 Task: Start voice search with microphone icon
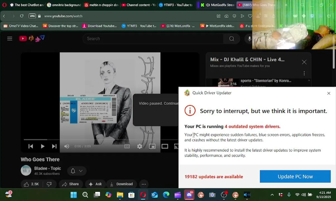(249, 39)
